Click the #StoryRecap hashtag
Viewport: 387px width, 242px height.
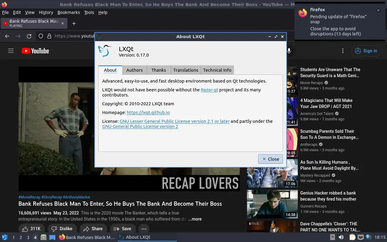(x=52, y=197)
